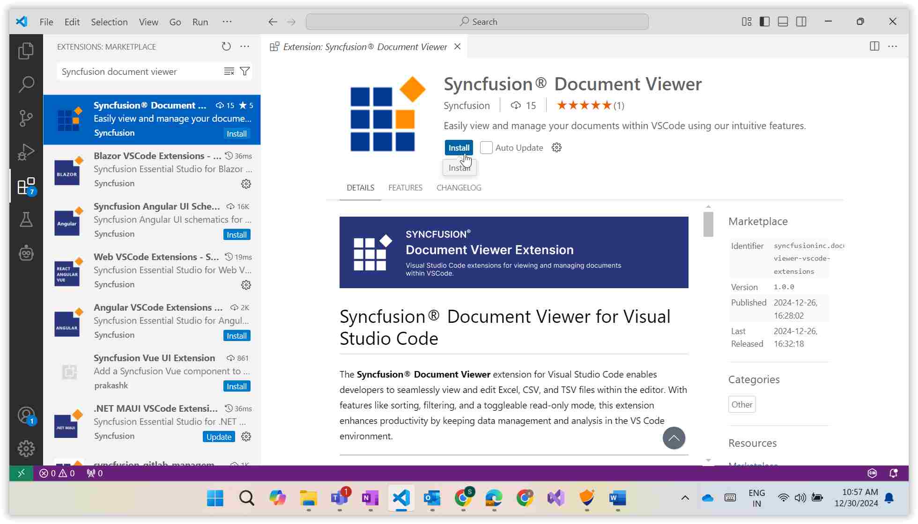The height and width of the screenshot is (524, 918).
Task: Click the Settings gear icon at bottom left
Action: pos(25,448)
